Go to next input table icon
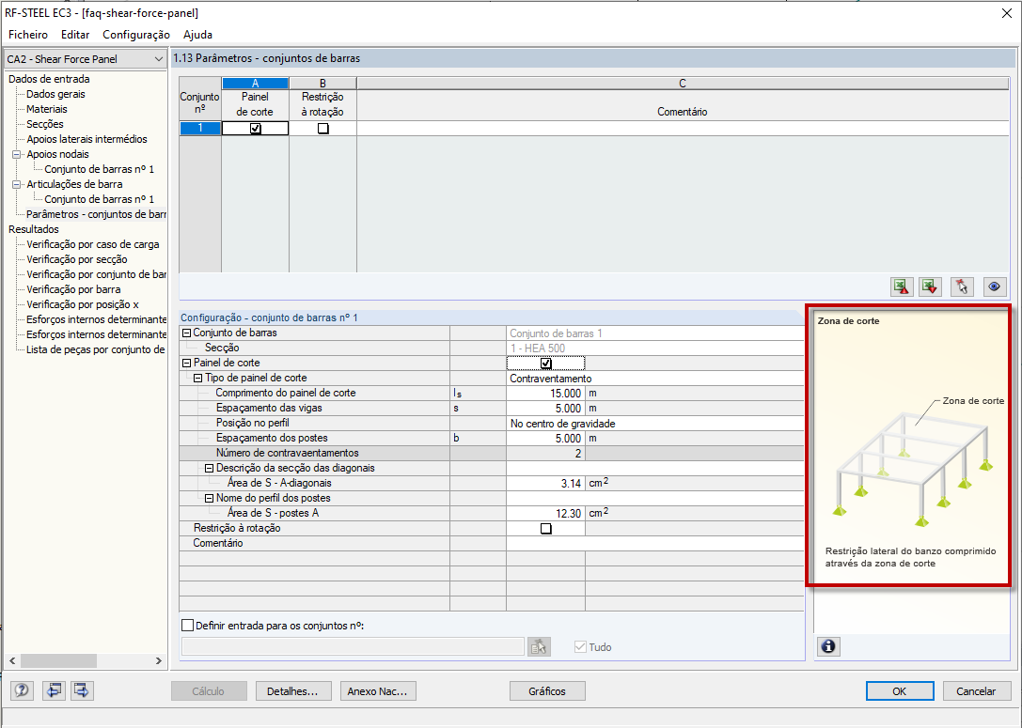Screen dimensions: 1022x728 click(x=82, y=690)
